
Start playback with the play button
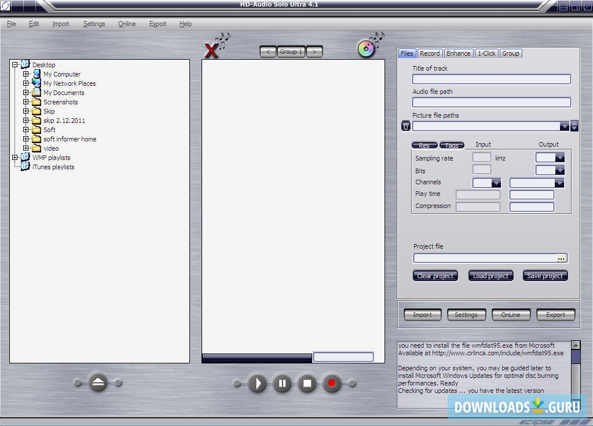(x=257, y=383)
